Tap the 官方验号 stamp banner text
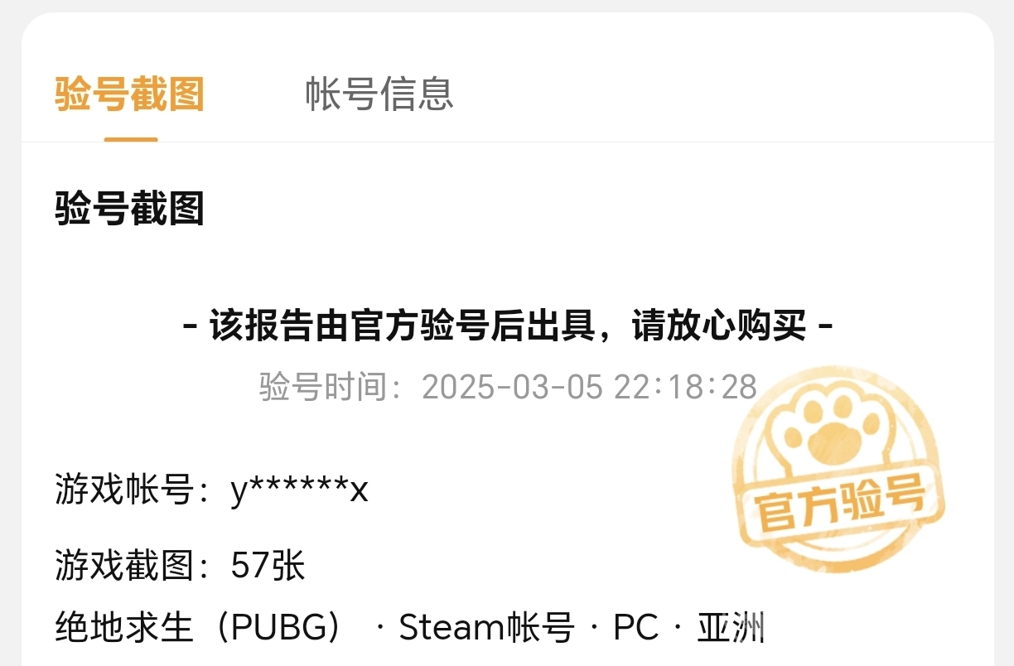1014x666 pixels. pyautogui.click(x=840, y=503)
